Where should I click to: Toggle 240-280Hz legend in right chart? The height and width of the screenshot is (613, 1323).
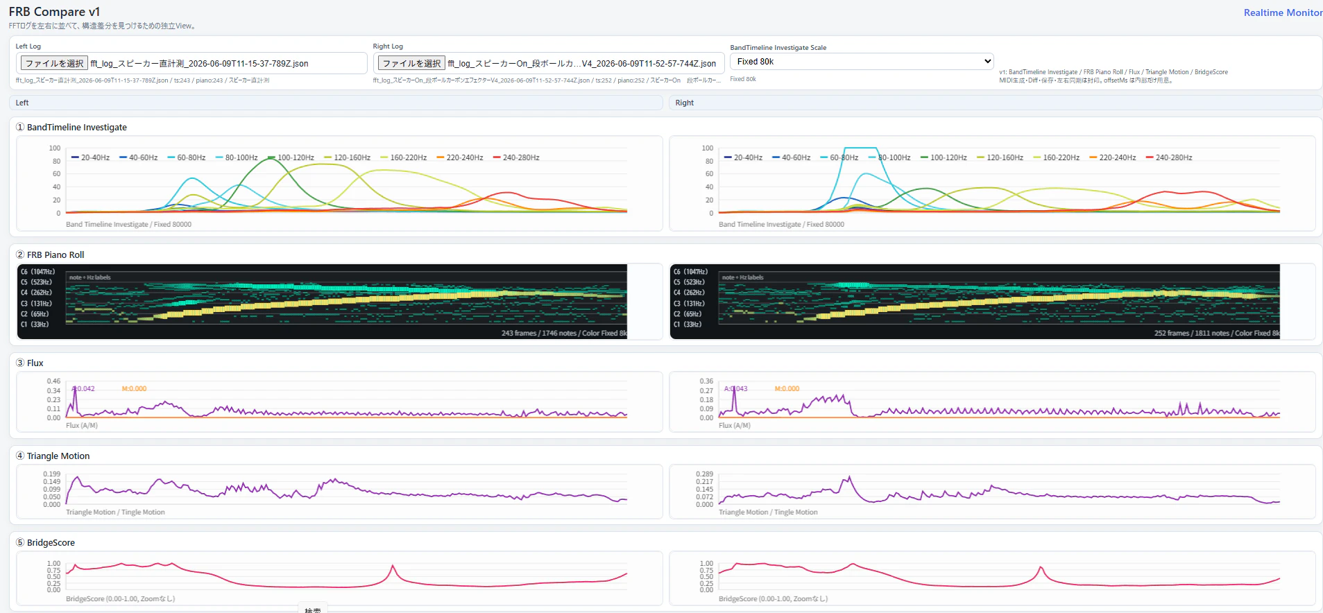(1169, 157)
